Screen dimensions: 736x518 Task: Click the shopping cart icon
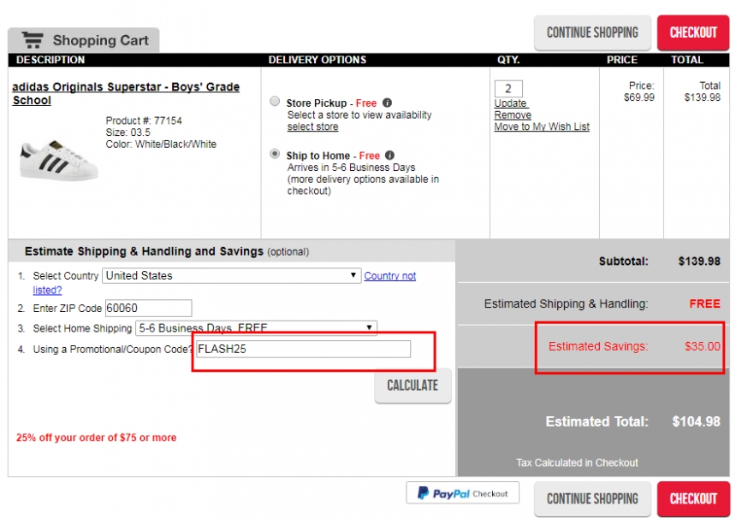[x=33, y=40]
